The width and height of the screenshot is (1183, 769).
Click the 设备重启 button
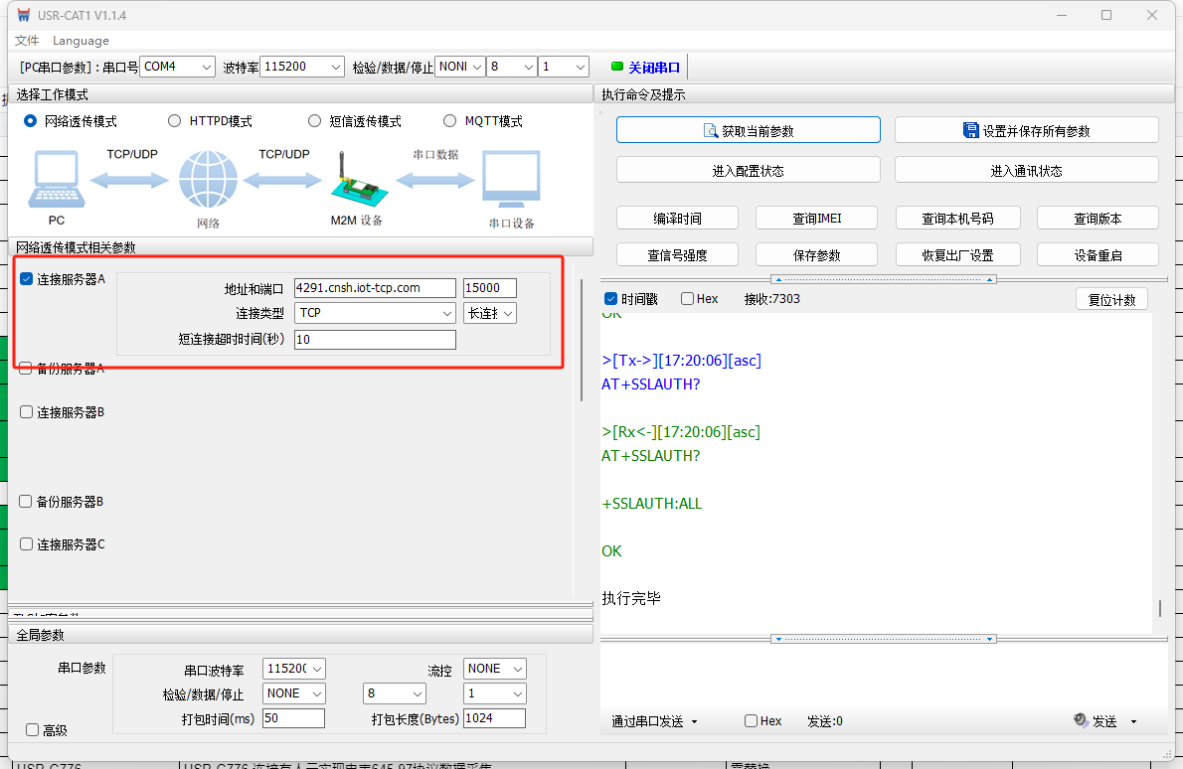point(1098,255)
